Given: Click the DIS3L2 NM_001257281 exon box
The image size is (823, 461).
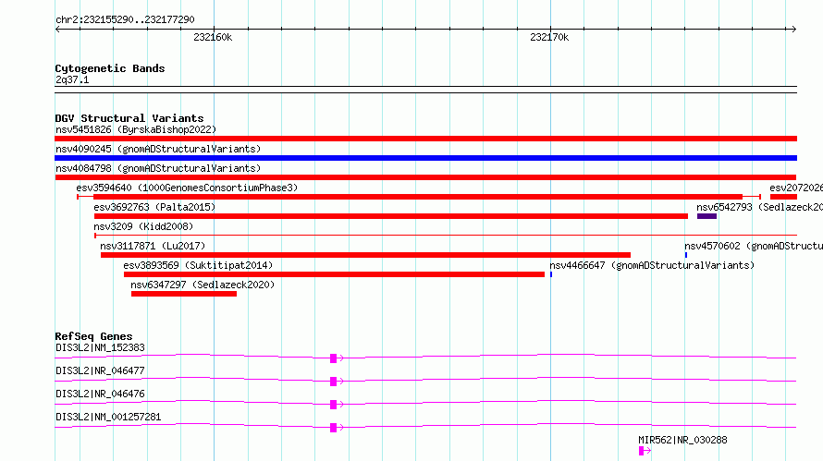Looking at the screenshot, I should [333, 428].
